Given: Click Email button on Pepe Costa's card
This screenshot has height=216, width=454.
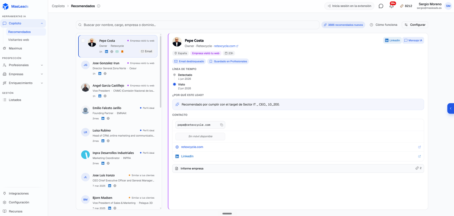Looking at the screenshot, I should coord(146,51).
